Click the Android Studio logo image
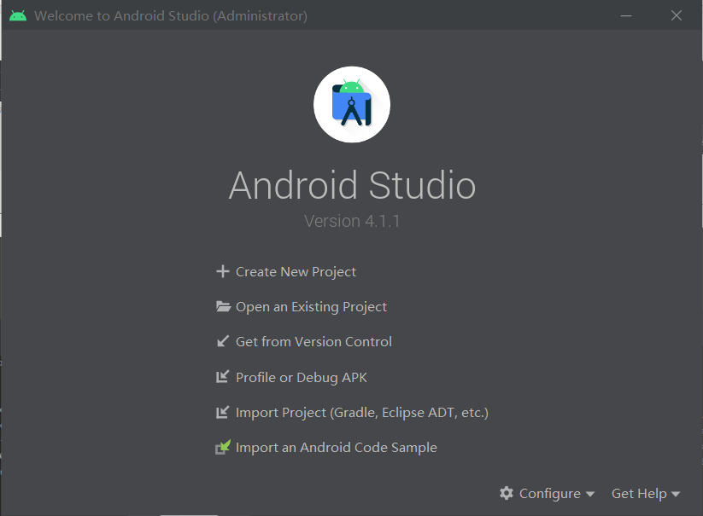 click(352, 104)
